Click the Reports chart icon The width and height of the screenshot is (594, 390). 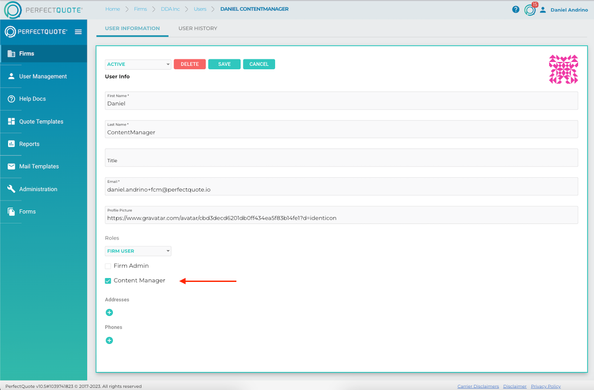click(x=11, y=144)
